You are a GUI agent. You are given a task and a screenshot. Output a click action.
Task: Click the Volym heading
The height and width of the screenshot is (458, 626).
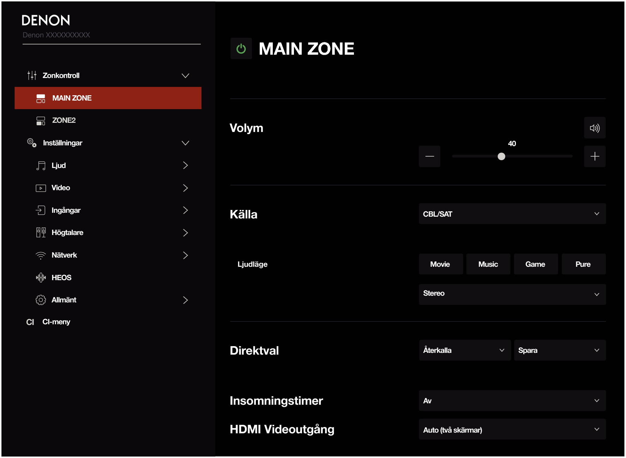246,128
